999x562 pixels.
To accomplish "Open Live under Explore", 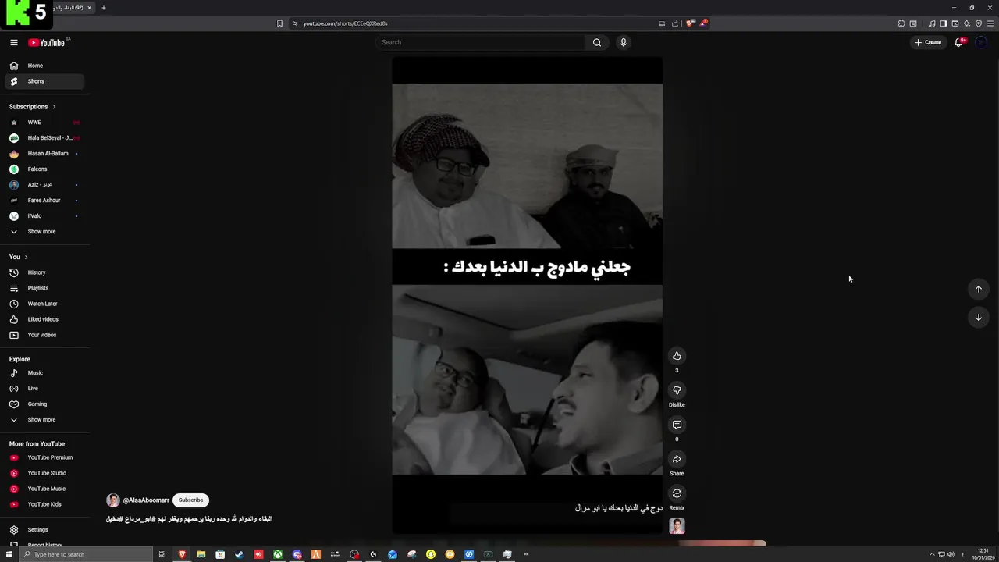I will (x=44, y=389).
